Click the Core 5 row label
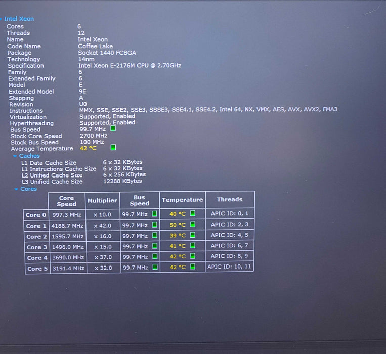This screenshot has height=354, width=386. click(37, 269)
